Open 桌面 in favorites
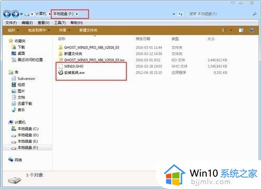The width and height of the screenshot is (261, 189). click(21, 53)
